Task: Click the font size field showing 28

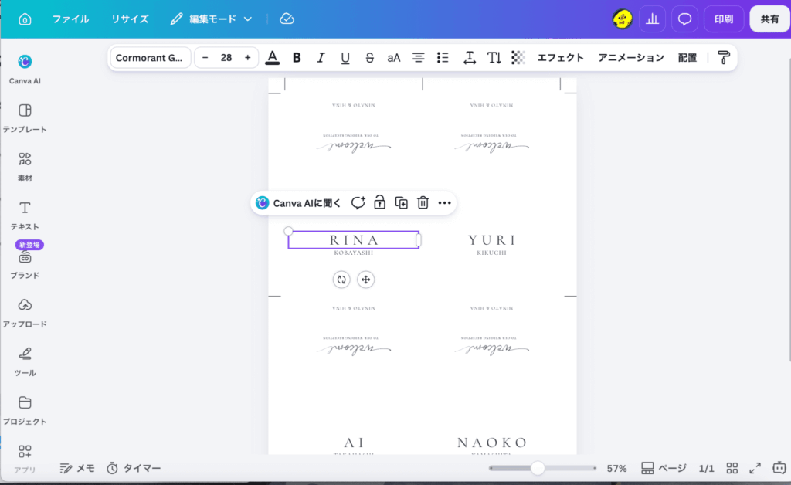Action: click(226, 57)
